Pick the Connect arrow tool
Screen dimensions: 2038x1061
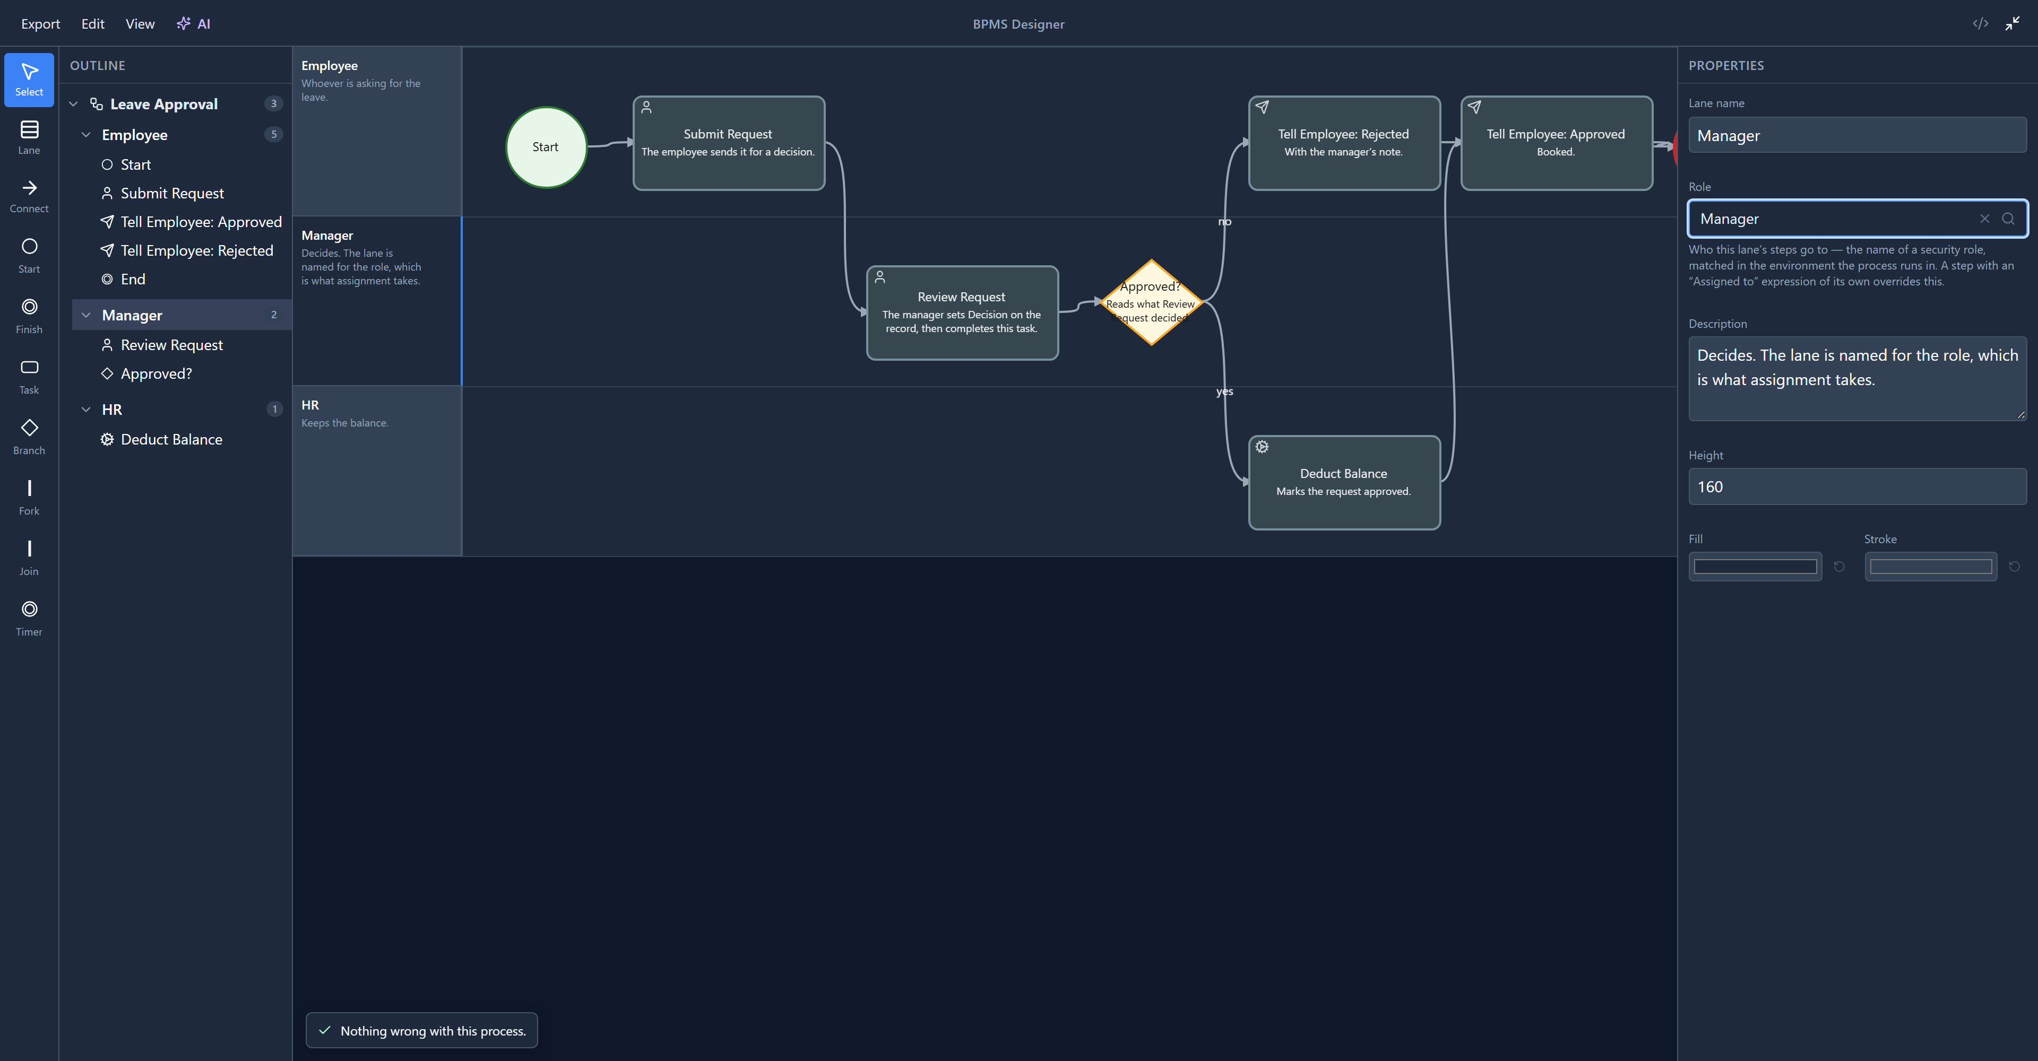[x=29, y=196]
